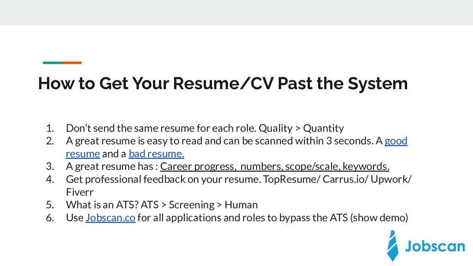Select the slide title heading
473x266 pixels.
223,84
